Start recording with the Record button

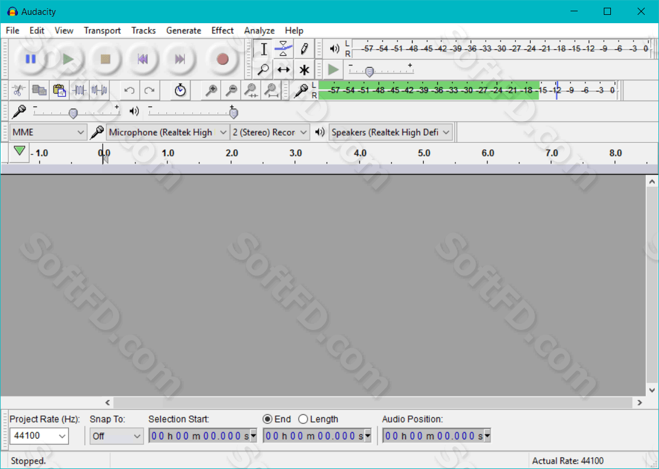(222, 59)
